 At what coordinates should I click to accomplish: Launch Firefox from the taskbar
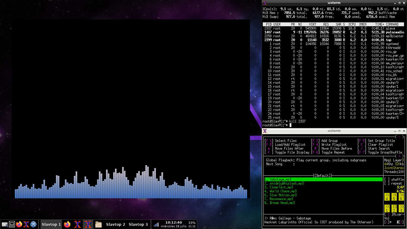(x=19, y=225)
